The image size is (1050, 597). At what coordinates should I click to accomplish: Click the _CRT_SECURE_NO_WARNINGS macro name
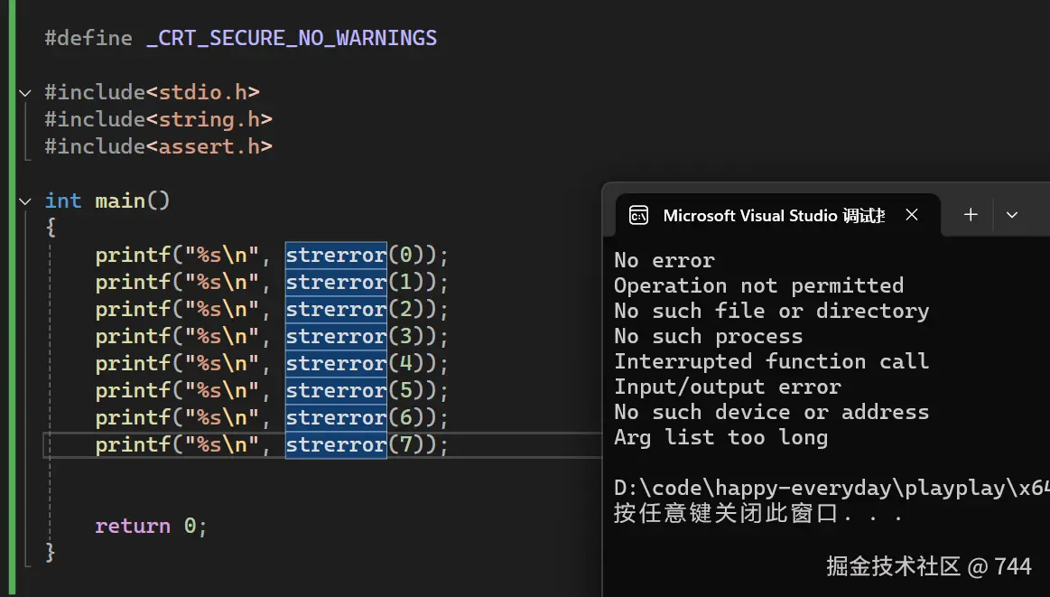click(x=292, y=38)
